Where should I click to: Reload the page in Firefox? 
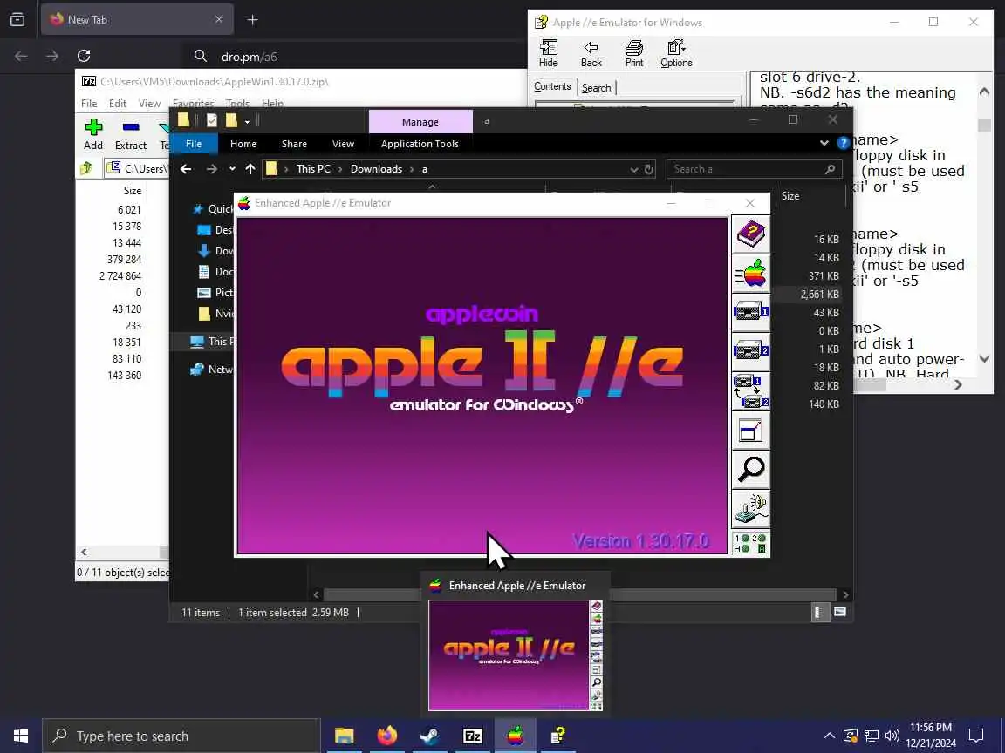coord(84,56)
